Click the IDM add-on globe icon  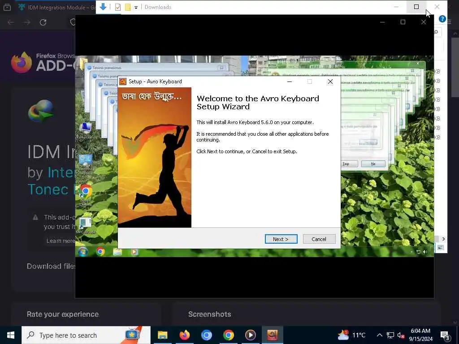(41, 111)
